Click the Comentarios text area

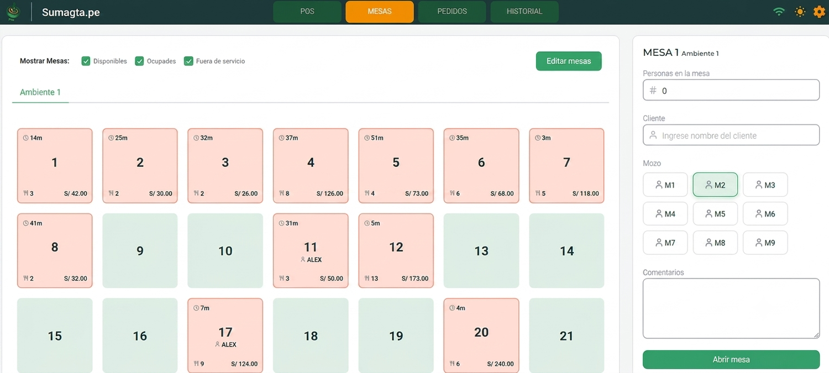[731, 308]
